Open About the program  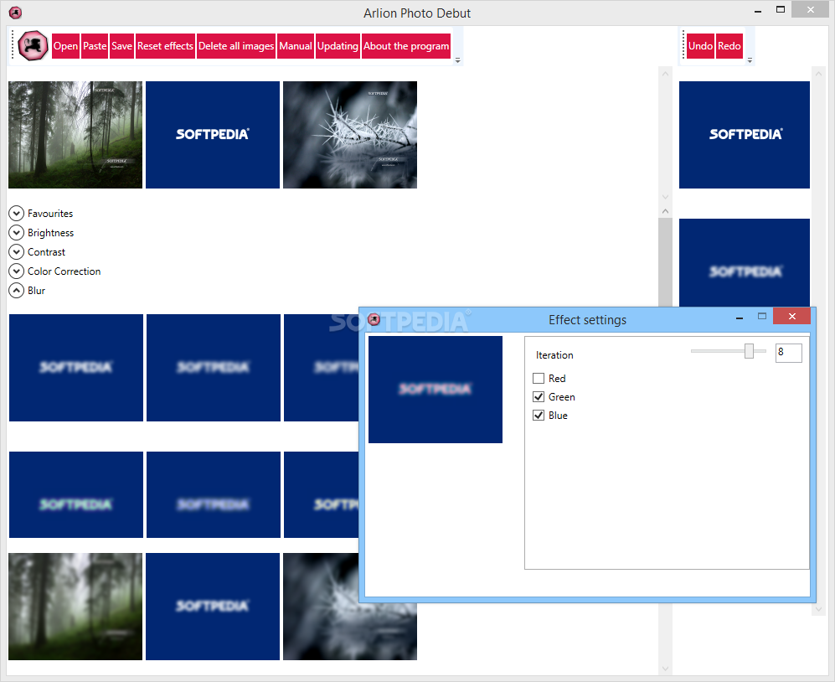pyautogui.click(x=406, y=46)
